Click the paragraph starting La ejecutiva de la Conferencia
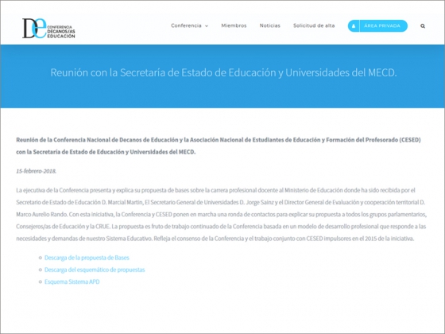 pos(222,215)
